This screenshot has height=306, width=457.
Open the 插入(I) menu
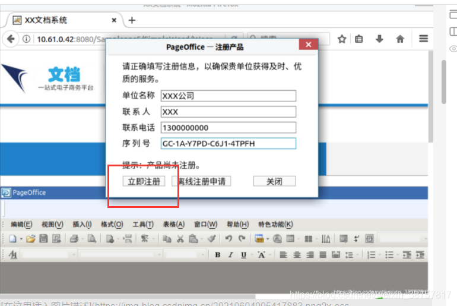(x=82, y=225)
